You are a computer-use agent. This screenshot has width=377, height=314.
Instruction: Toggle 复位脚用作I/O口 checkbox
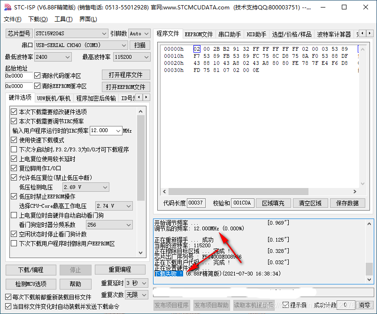pyautogui.click(x=14, y=168)
